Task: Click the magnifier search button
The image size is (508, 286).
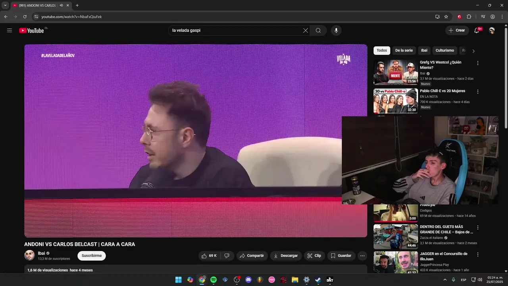Action: (318, 31)
